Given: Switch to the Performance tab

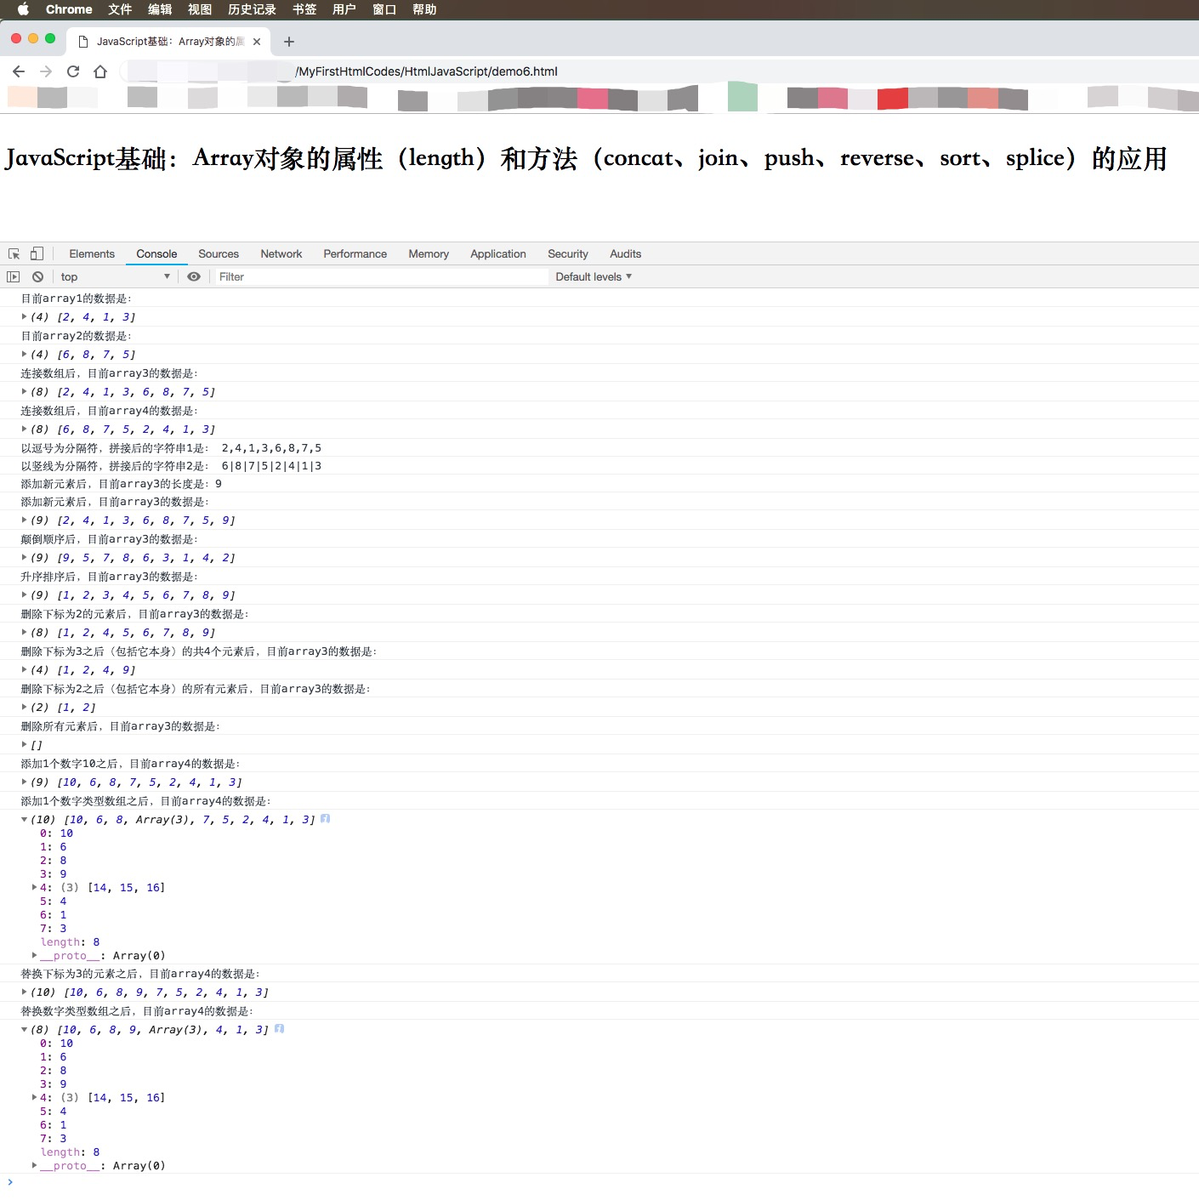Looking at the screenshot, I should tap(355, 254).
